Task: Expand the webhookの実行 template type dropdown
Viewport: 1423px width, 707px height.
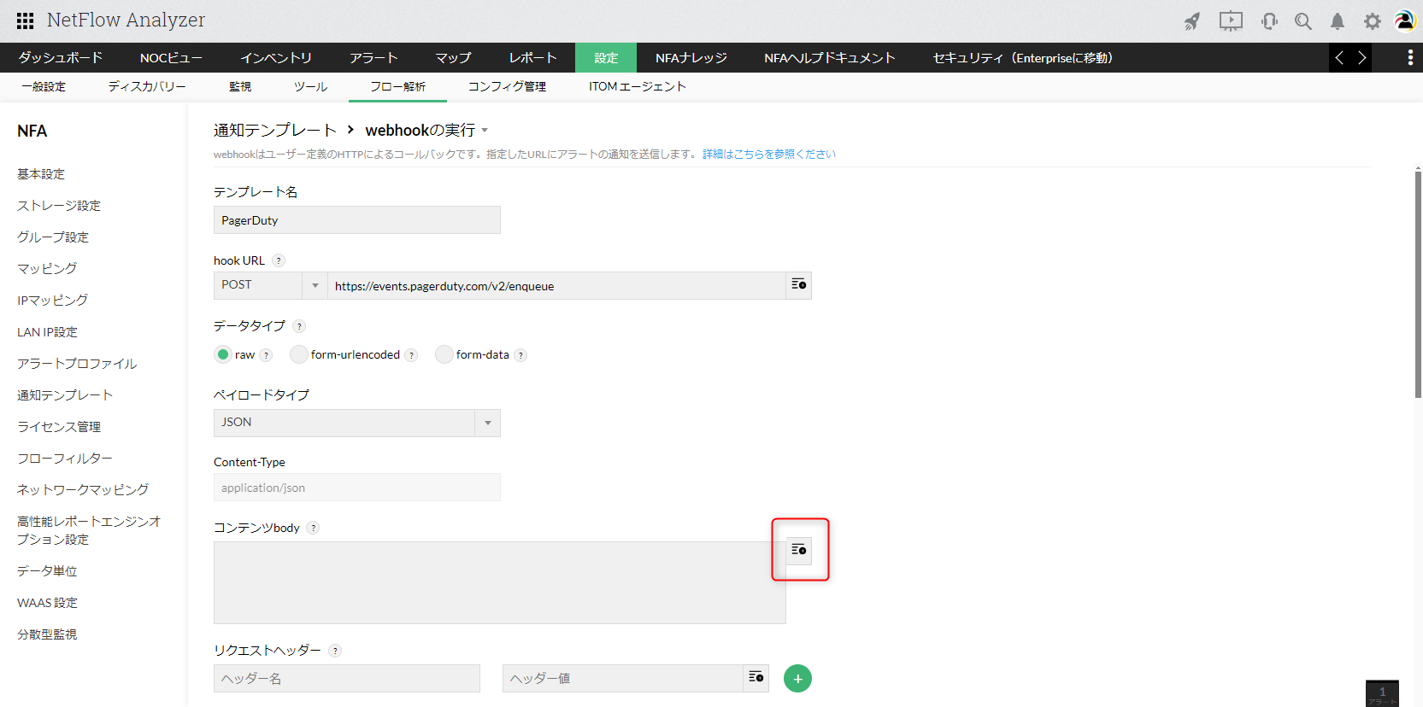Action: [485, 131]
